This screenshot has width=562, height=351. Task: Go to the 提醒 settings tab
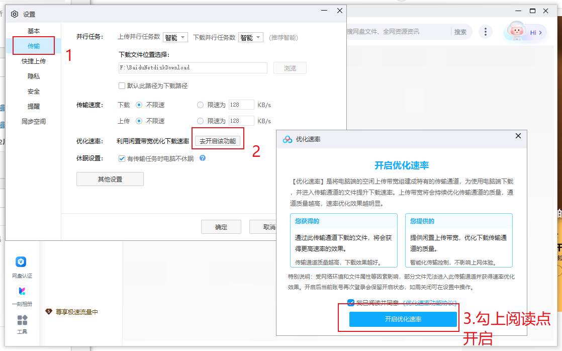pos(34,107)
